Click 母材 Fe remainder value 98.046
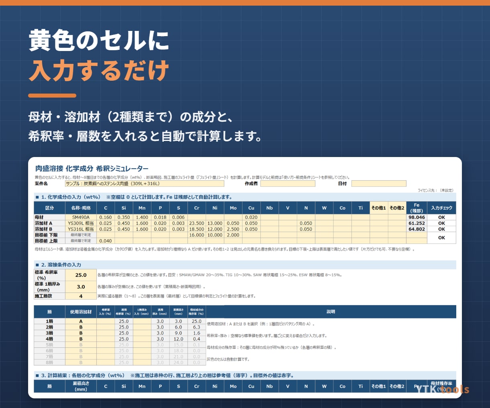The image size is (490, 408). coord(416,217)
